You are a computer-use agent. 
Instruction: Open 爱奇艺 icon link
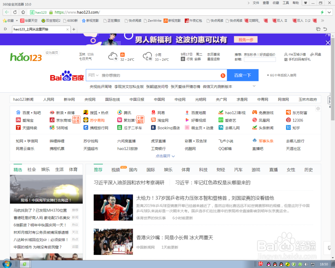(221, 120)
